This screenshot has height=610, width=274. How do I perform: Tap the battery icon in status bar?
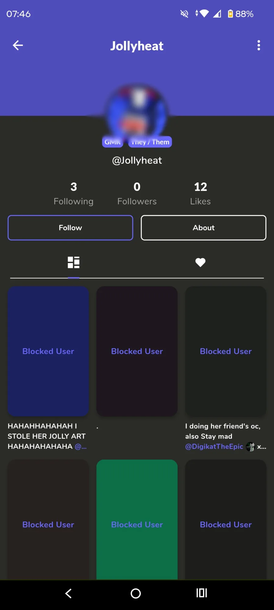pos(230,14)
